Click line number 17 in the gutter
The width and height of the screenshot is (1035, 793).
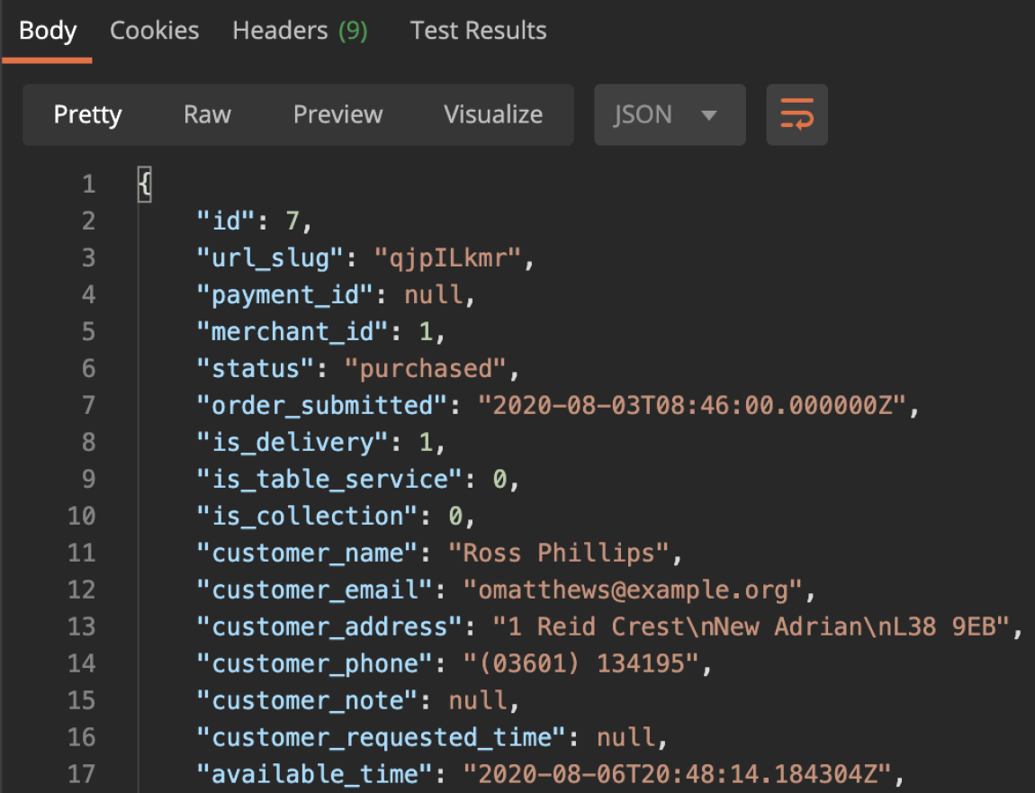pyautogui.click(x=82, y=774)
